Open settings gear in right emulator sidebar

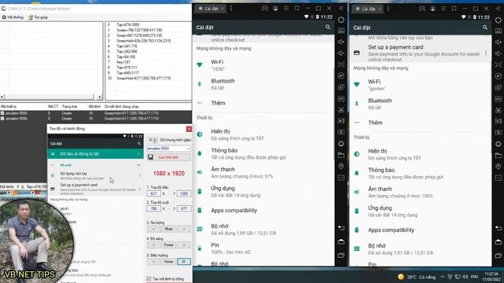498,20
